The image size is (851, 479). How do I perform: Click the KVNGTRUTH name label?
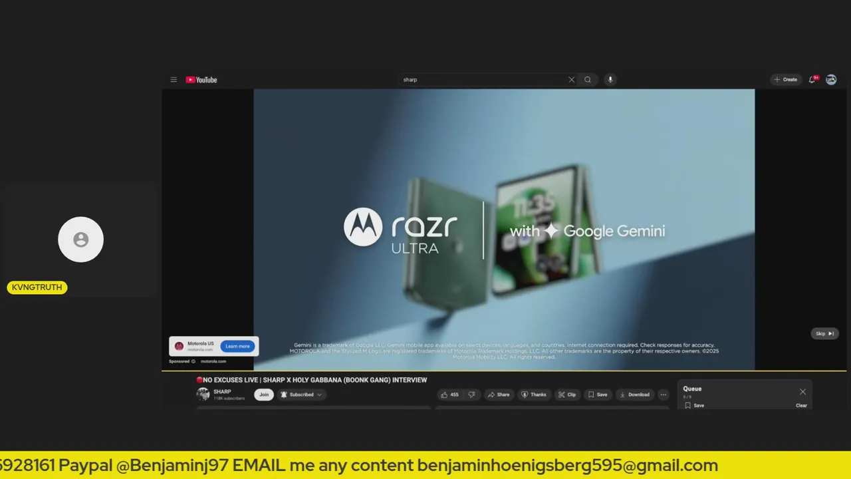tap(37, 287)
